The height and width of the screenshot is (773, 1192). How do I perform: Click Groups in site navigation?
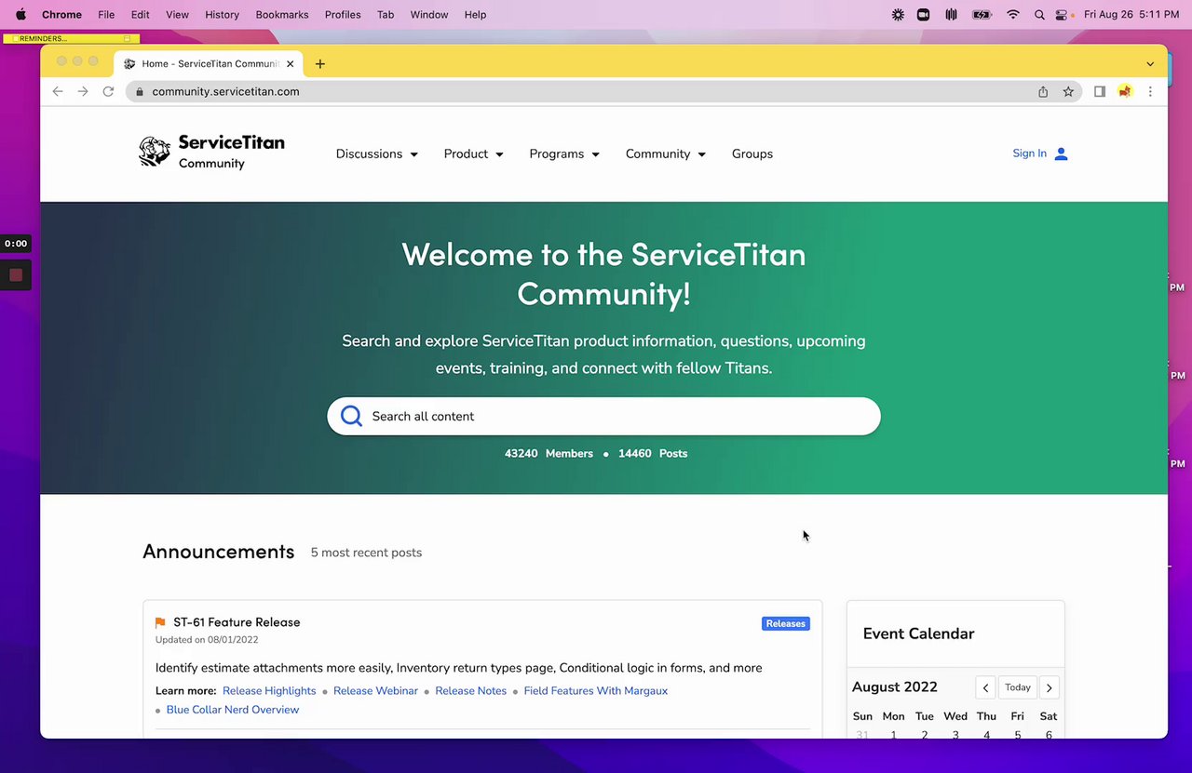pyautogui.click(x=752, y=153)
